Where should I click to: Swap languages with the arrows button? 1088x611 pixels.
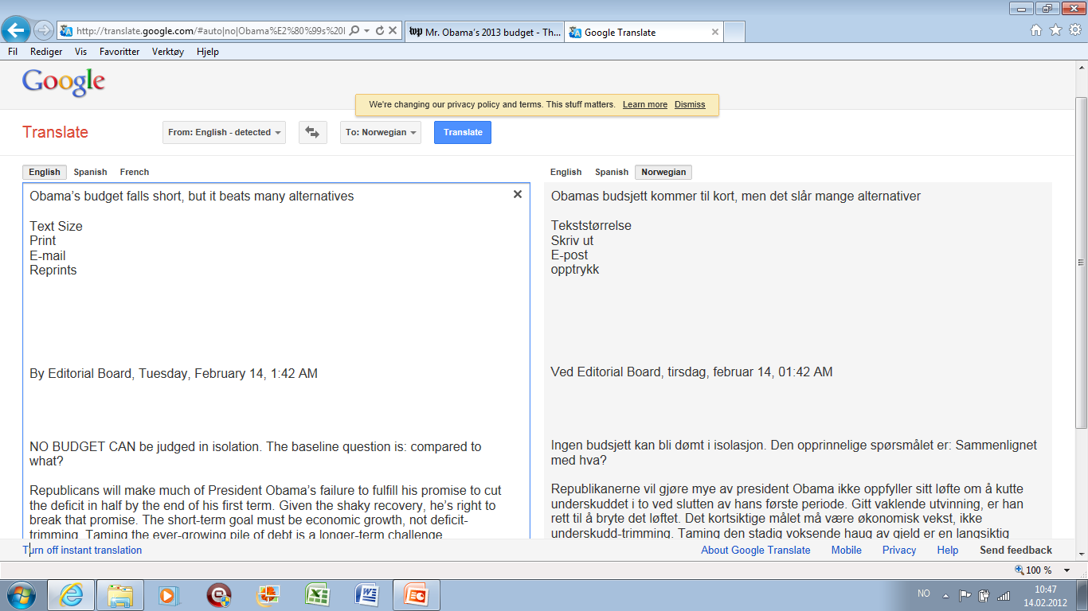click(x=313, y=132)
